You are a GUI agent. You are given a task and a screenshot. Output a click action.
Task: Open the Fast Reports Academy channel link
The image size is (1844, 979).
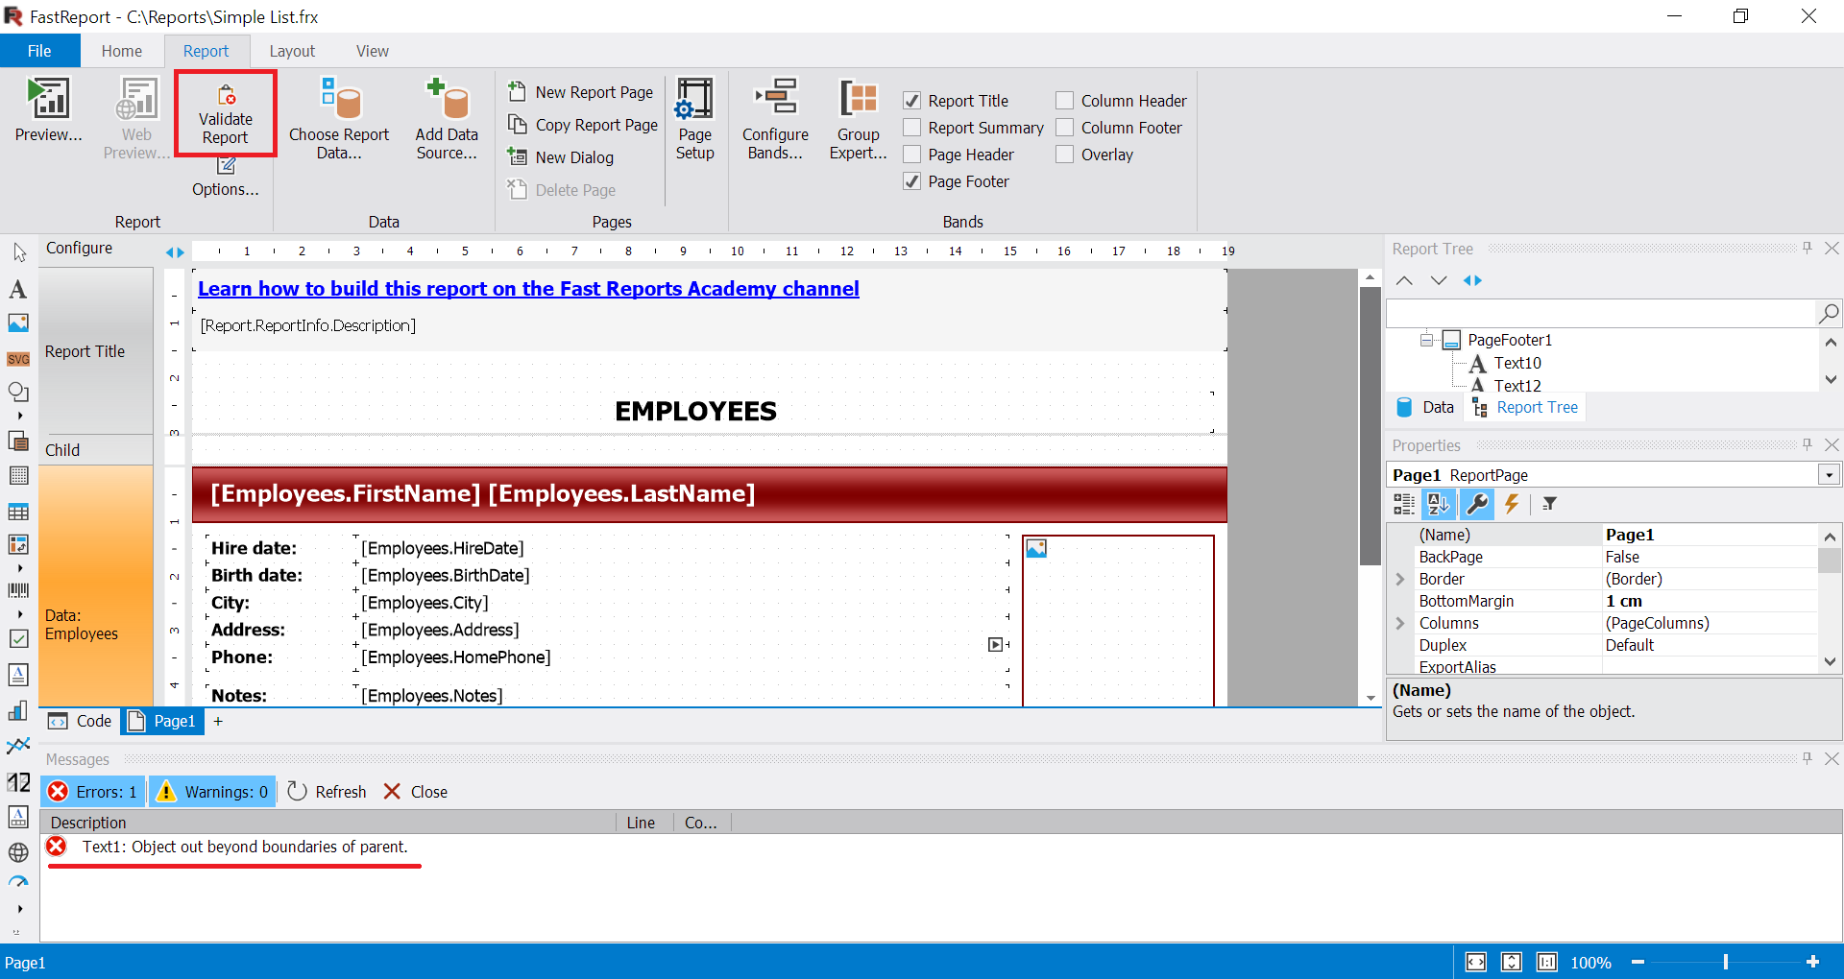[x=528, y=289]
